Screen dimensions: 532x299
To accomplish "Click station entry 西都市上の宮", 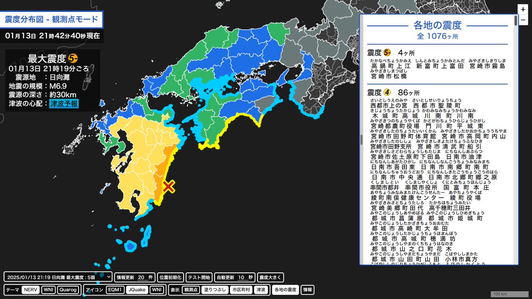I will [389, 106].
